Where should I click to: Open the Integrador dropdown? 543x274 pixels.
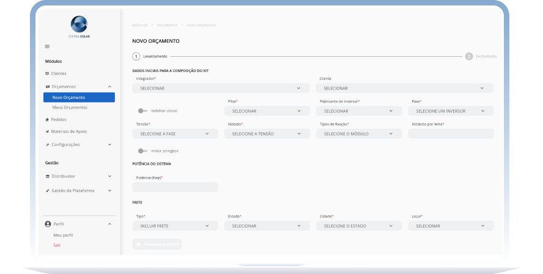click(x=221, y=88)
